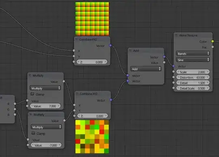The width and height of the screenshot is (219, 157).
Task: Click second Vector input socket of Add node
Action: (x=128, y=81)
